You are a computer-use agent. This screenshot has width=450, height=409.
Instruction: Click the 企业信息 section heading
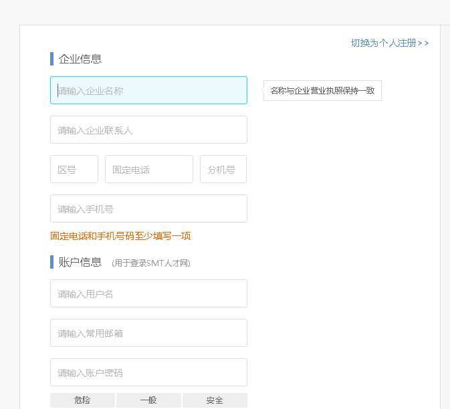click(80, 59)
